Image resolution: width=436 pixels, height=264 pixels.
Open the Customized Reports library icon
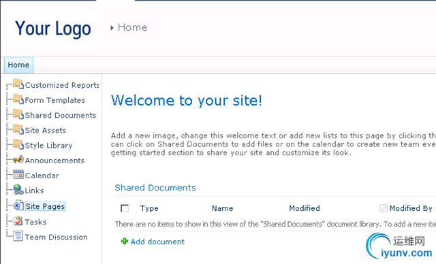[x=18, y=84]
